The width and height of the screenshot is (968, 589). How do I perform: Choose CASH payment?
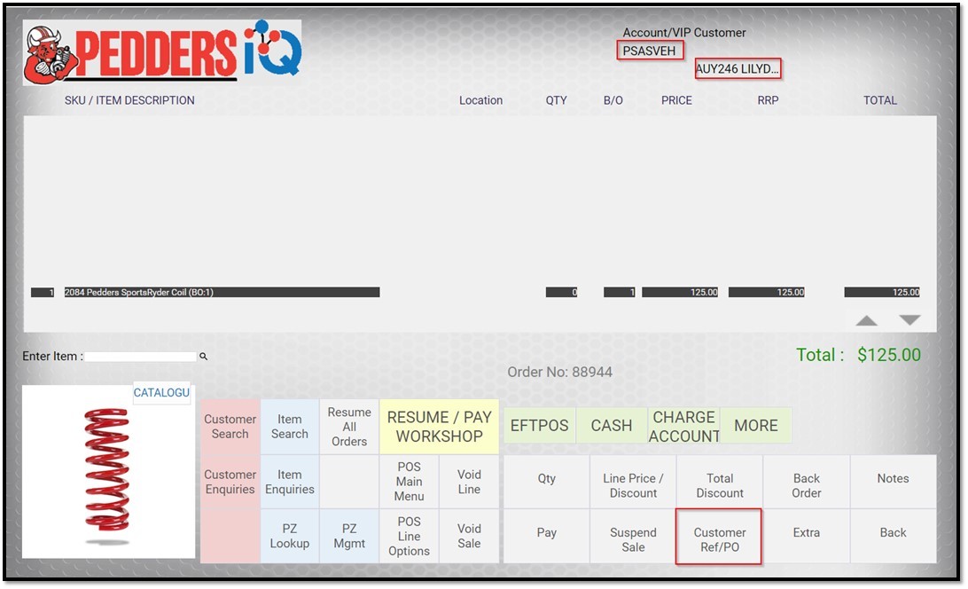611,425
